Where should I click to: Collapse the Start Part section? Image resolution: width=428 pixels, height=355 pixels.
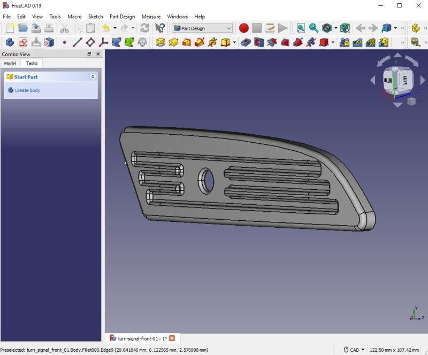[x=93, y=77]
